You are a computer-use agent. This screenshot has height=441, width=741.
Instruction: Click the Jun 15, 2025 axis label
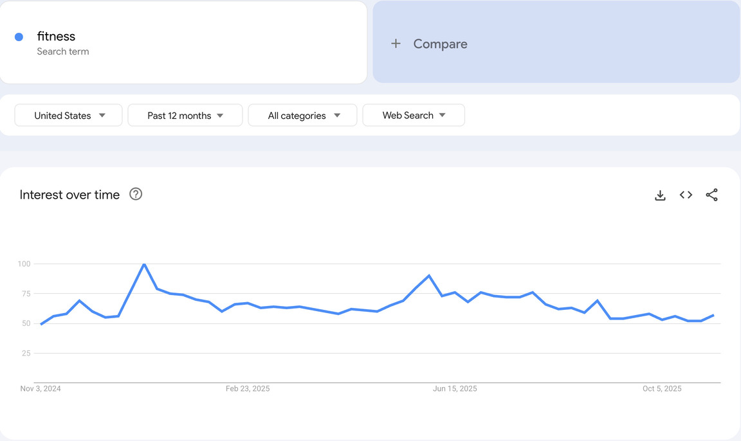455,388
